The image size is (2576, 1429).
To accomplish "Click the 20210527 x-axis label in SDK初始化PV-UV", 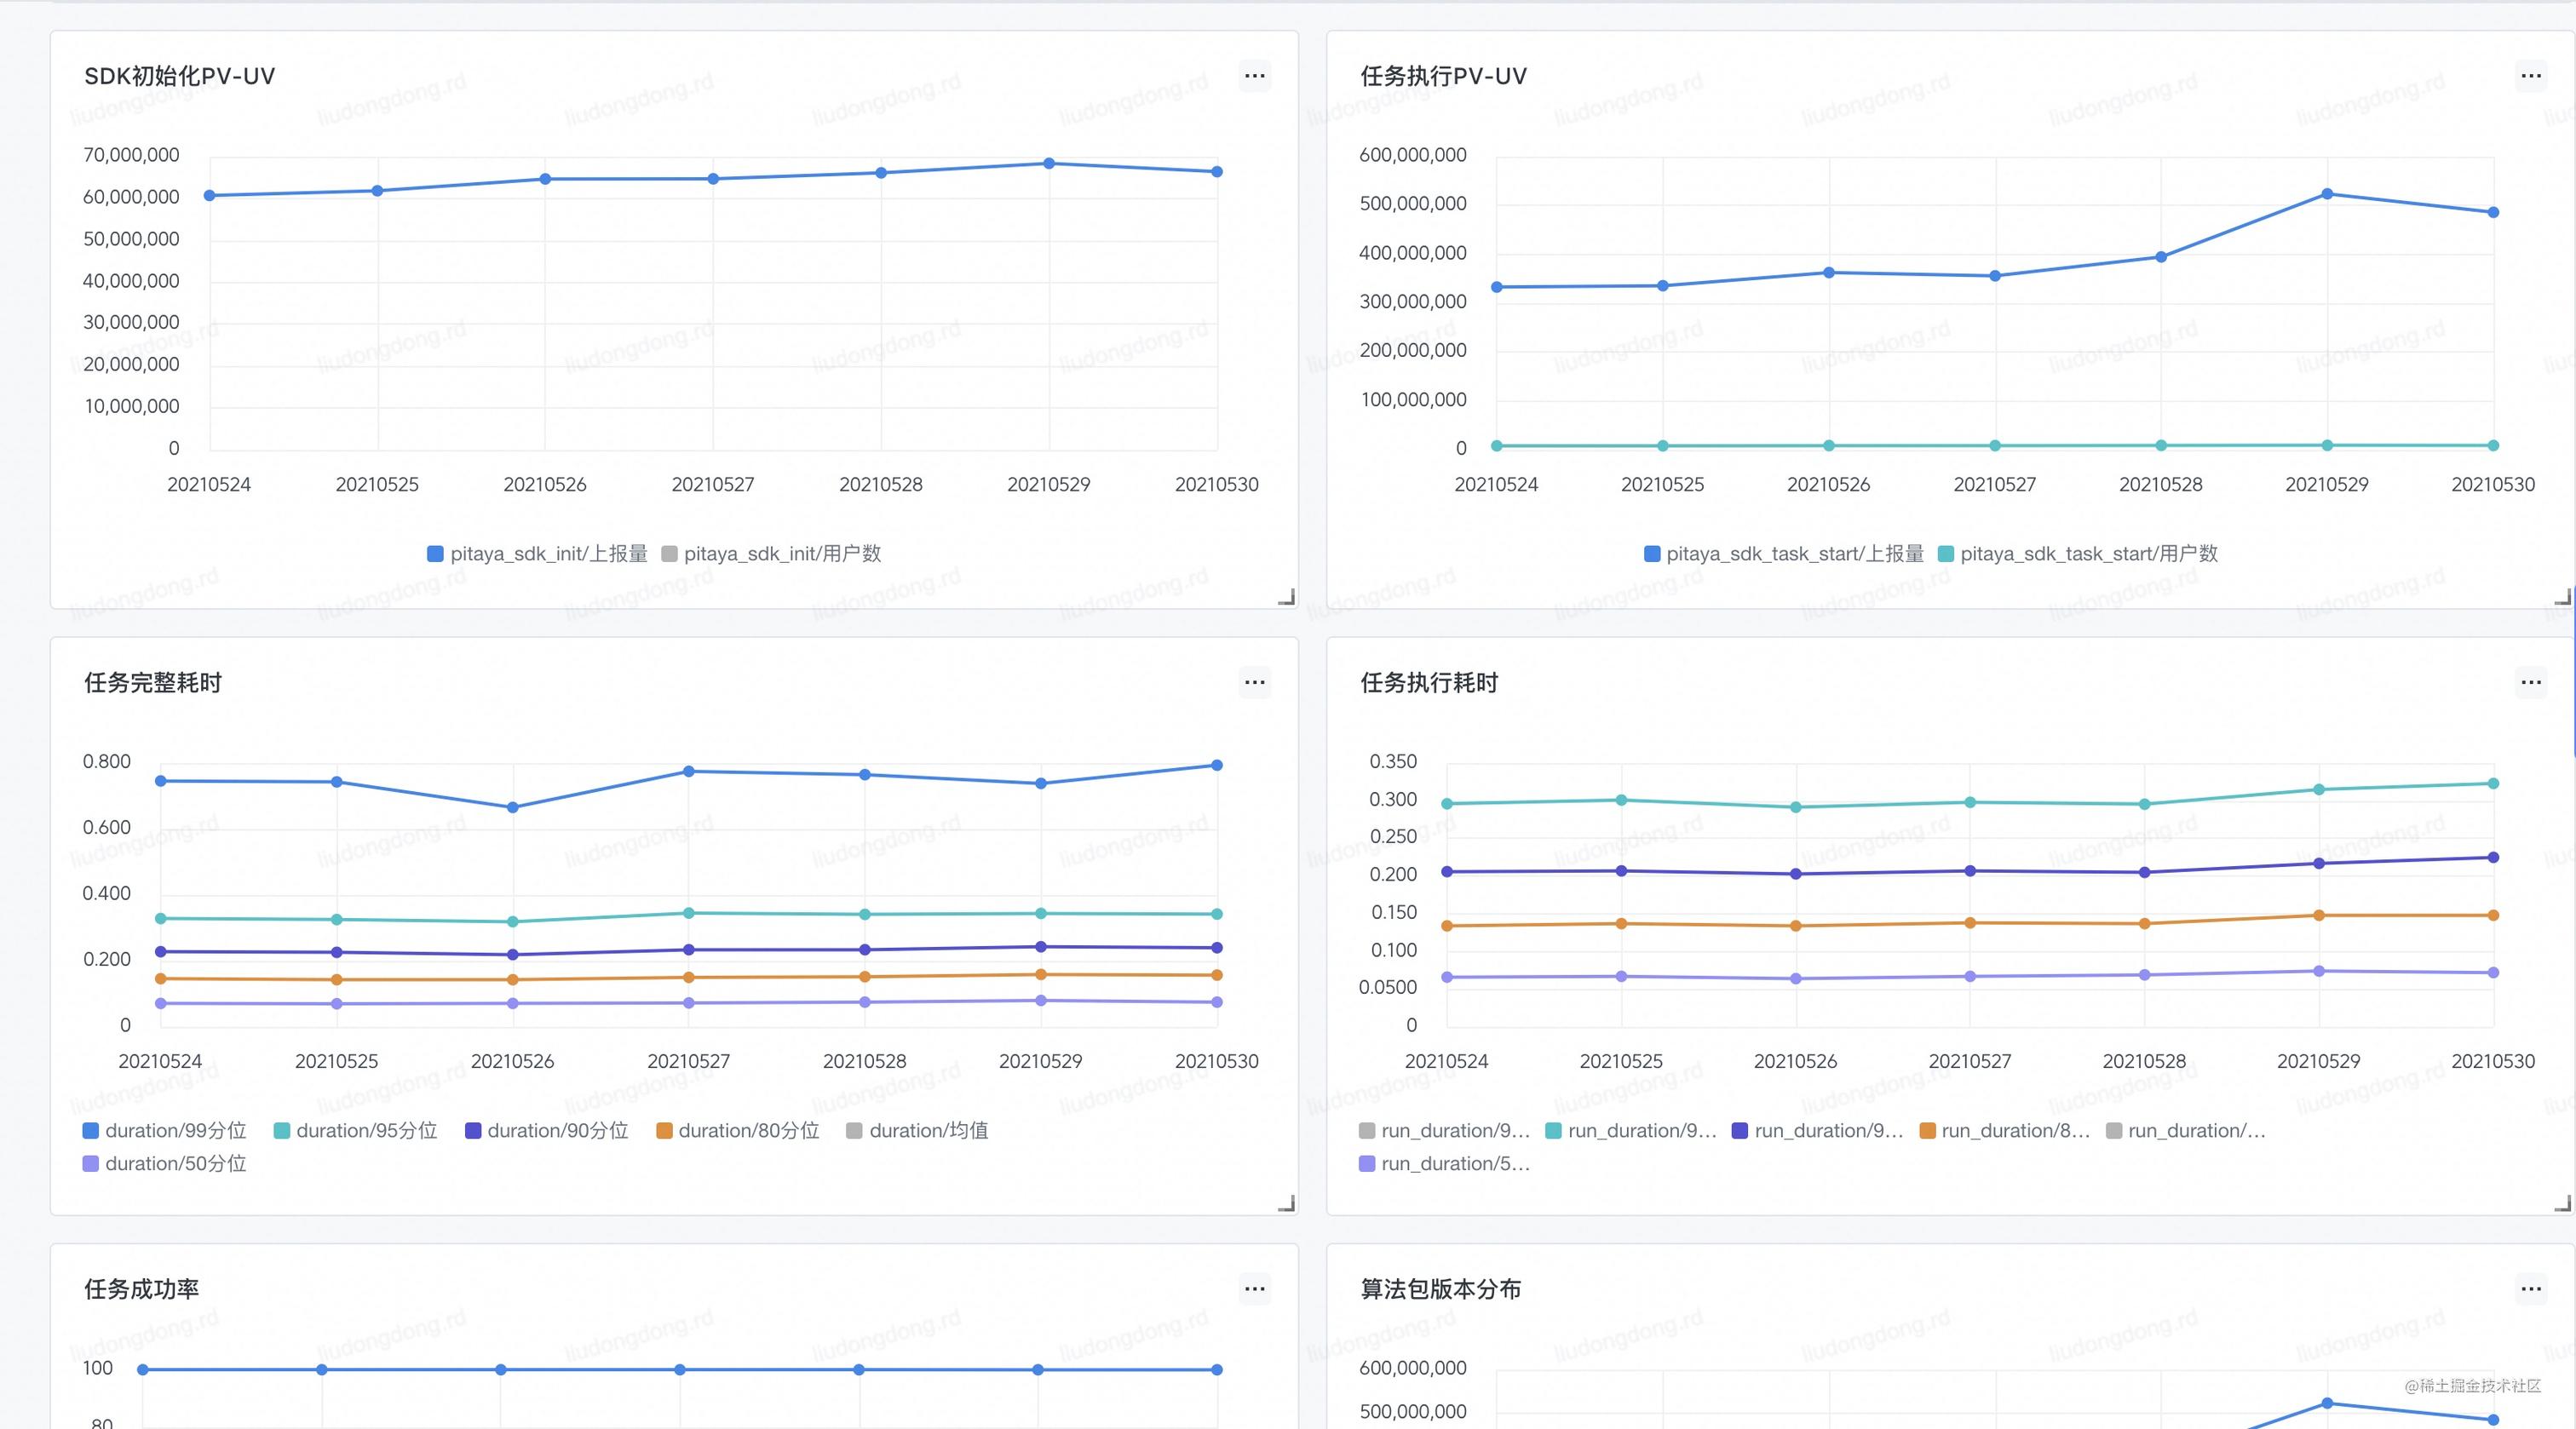I will pos(713,485).
